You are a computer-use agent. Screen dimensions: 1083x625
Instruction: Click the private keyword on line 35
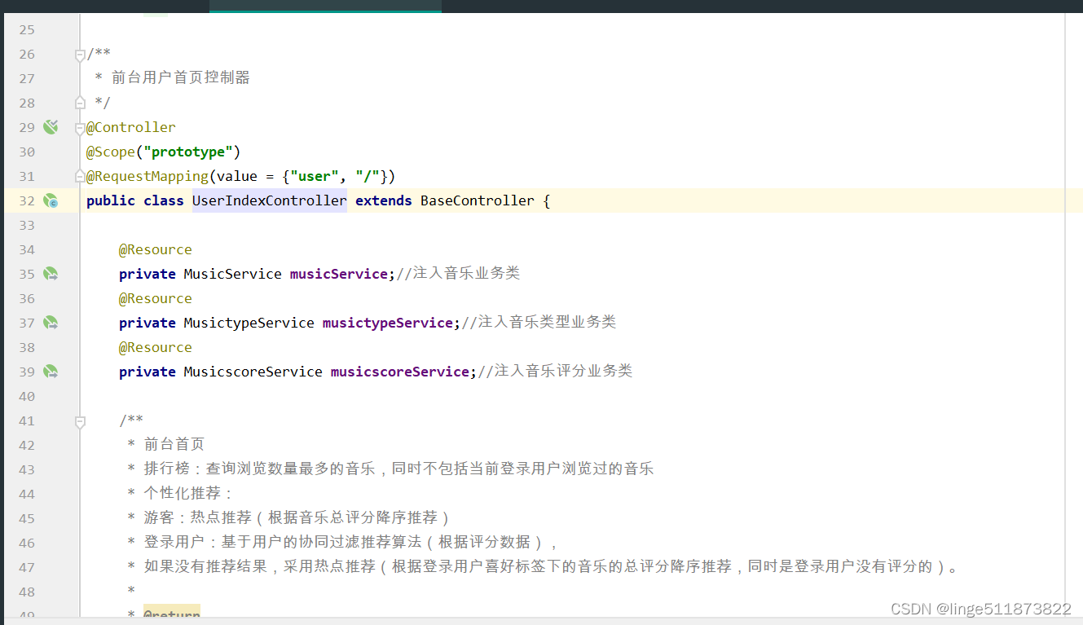tap(147, 274)
